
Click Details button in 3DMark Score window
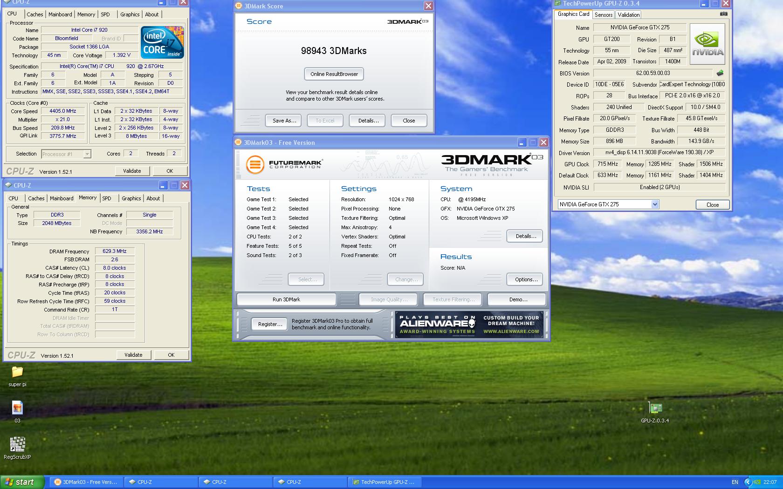(368, 121)
